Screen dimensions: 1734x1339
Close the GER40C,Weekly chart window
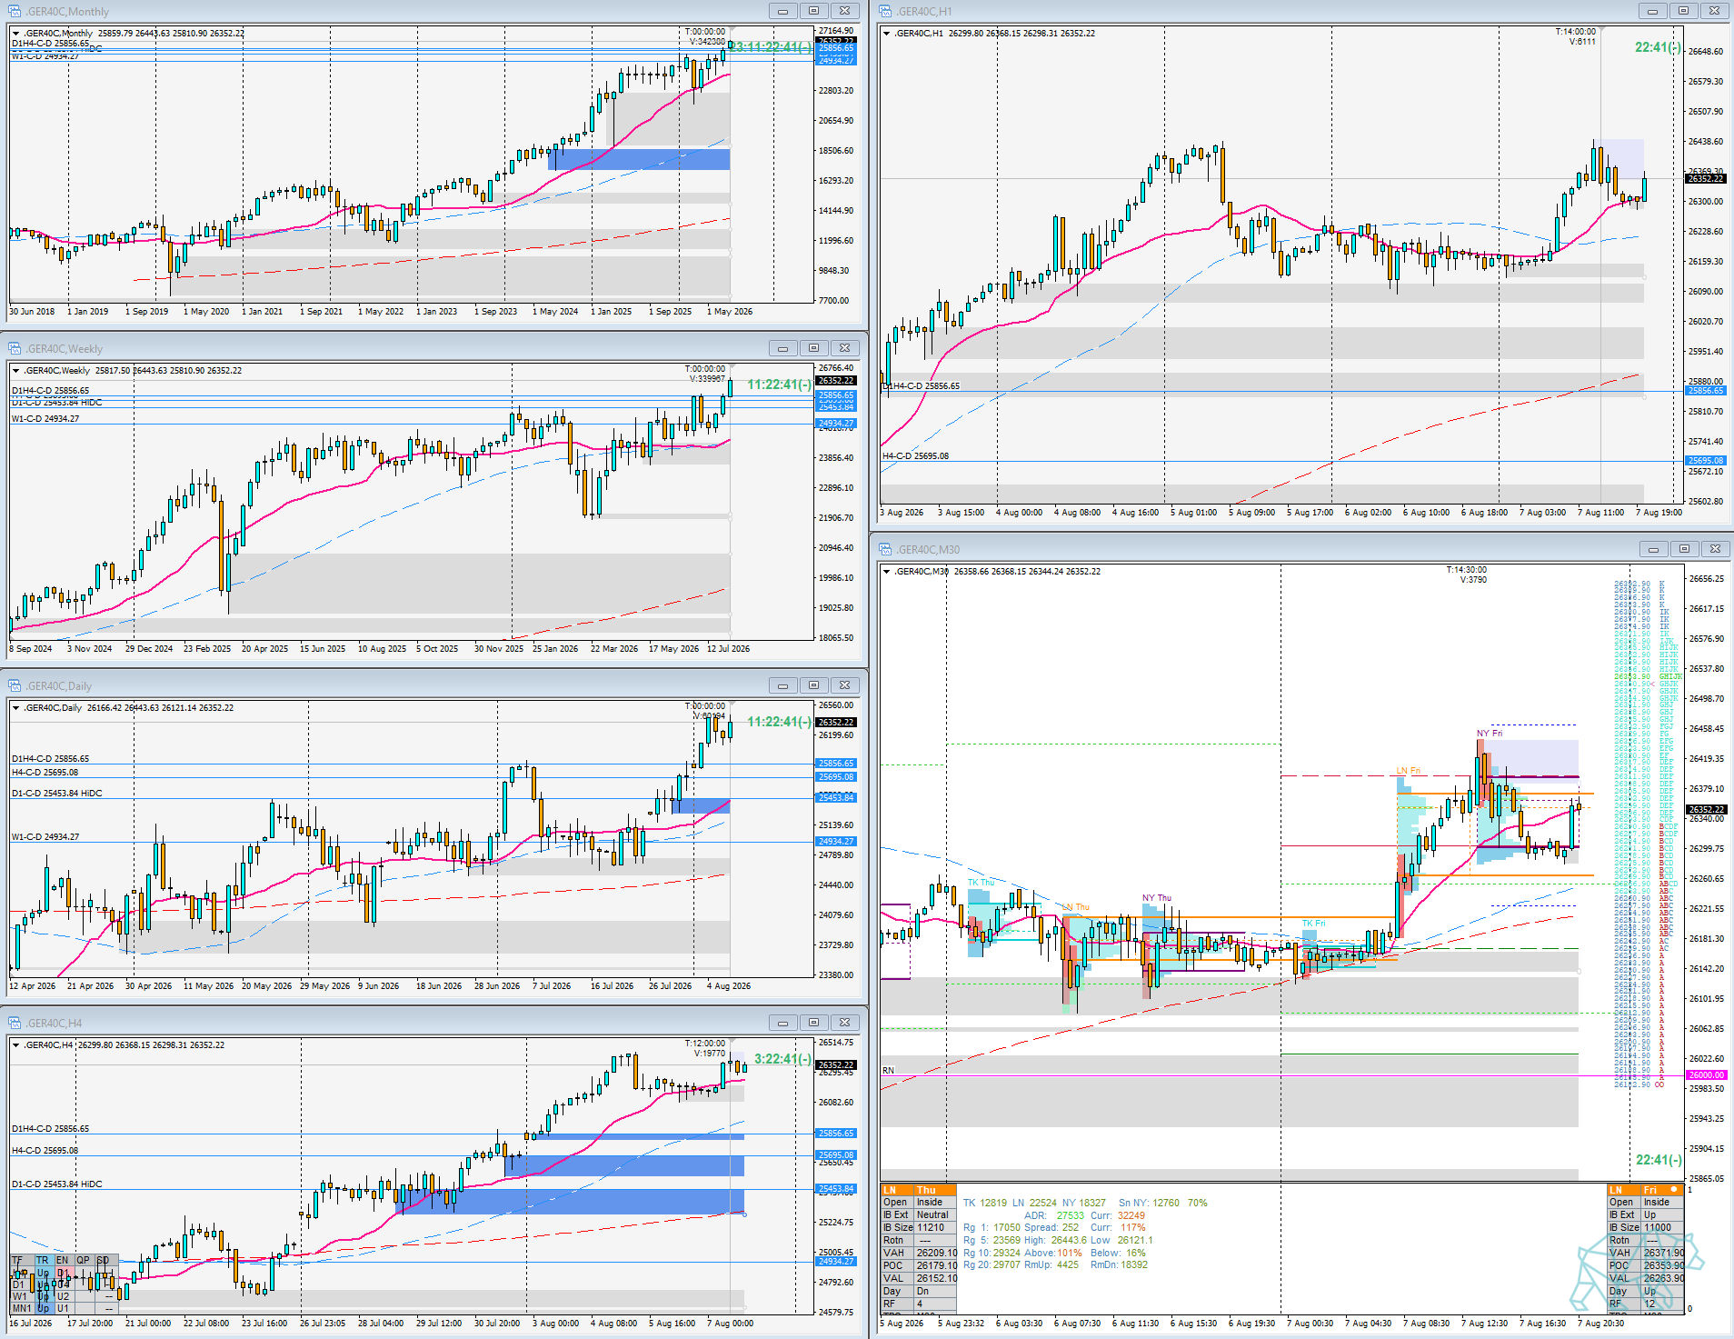[x=844, y=348]
